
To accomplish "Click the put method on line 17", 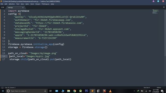I will click(52, 59).
